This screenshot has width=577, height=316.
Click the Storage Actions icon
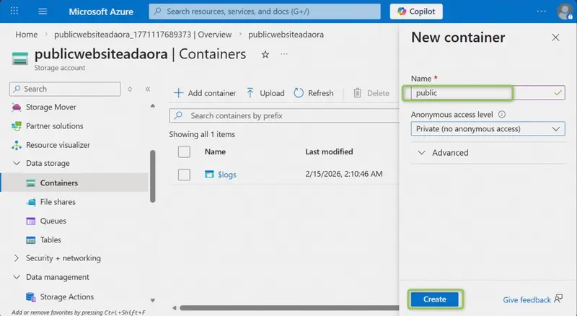click(30, 297)
